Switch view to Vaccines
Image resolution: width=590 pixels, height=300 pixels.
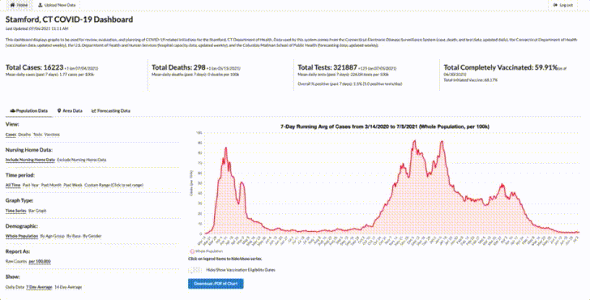point(52,135)
